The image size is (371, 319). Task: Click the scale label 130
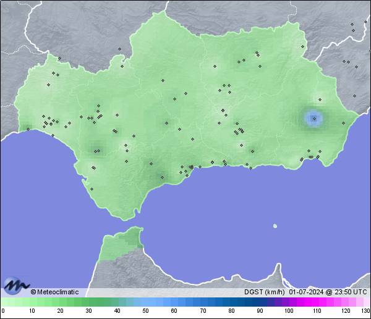[366, 310]
